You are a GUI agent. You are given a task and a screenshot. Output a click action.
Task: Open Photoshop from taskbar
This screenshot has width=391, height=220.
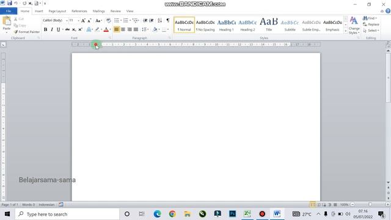pyautogui.click(x=232, y=214)
